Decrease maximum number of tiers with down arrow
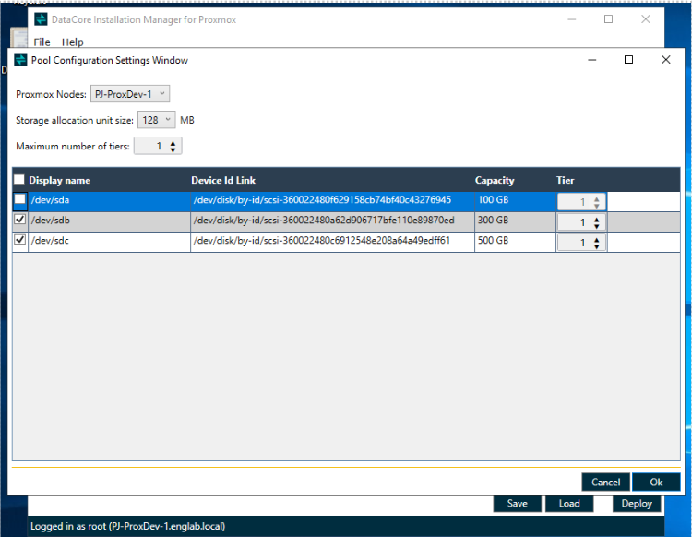This screenshot has height=537, width=692. click(x=173, y=150)
